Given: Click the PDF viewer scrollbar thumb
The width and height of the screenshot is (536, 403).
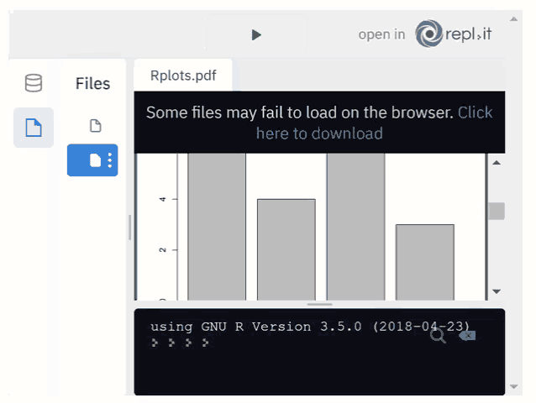Looking at the screenshot, I should click(497, 212).
